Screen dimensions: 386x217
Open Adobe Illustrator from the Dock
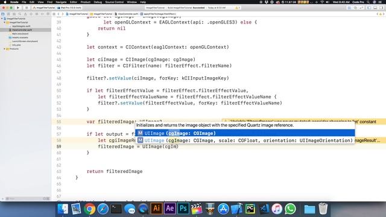click(x=156, y=209)
